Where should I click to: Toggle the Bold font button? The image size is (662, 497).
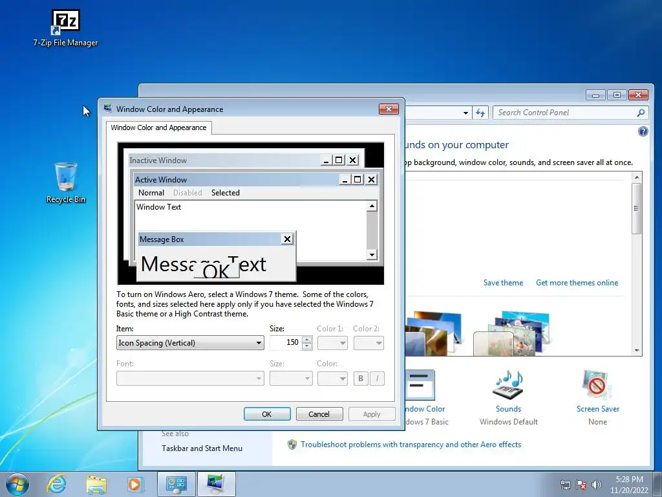tap(361, 378)
